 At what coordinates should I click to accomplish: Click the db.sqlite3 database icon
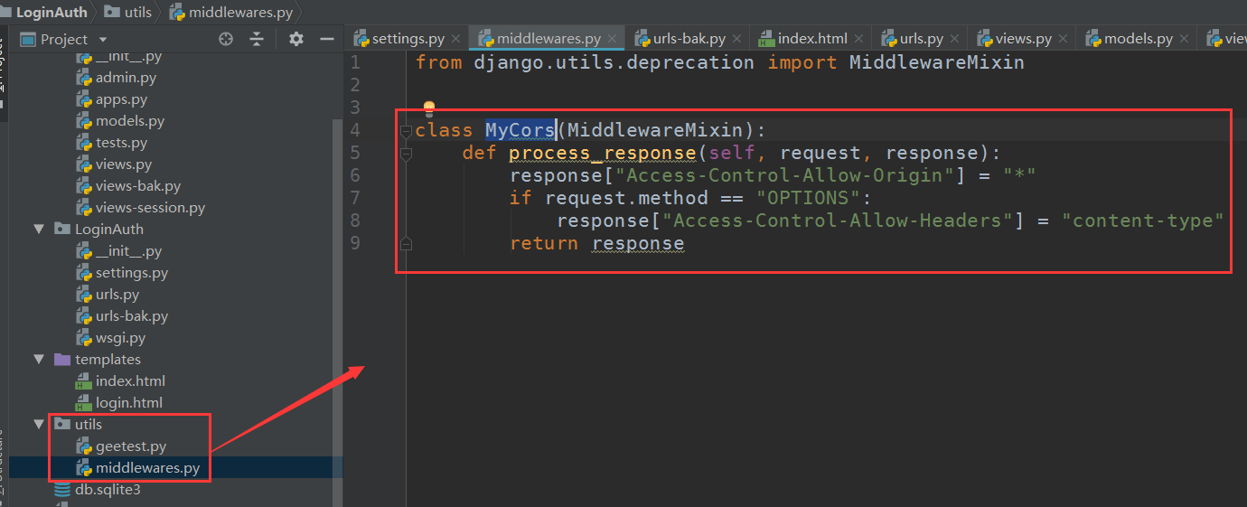[x=62, y=490]
